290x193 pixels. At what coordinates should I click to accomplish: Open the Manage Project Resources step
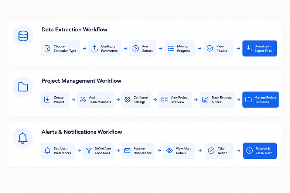pos(260,100)
